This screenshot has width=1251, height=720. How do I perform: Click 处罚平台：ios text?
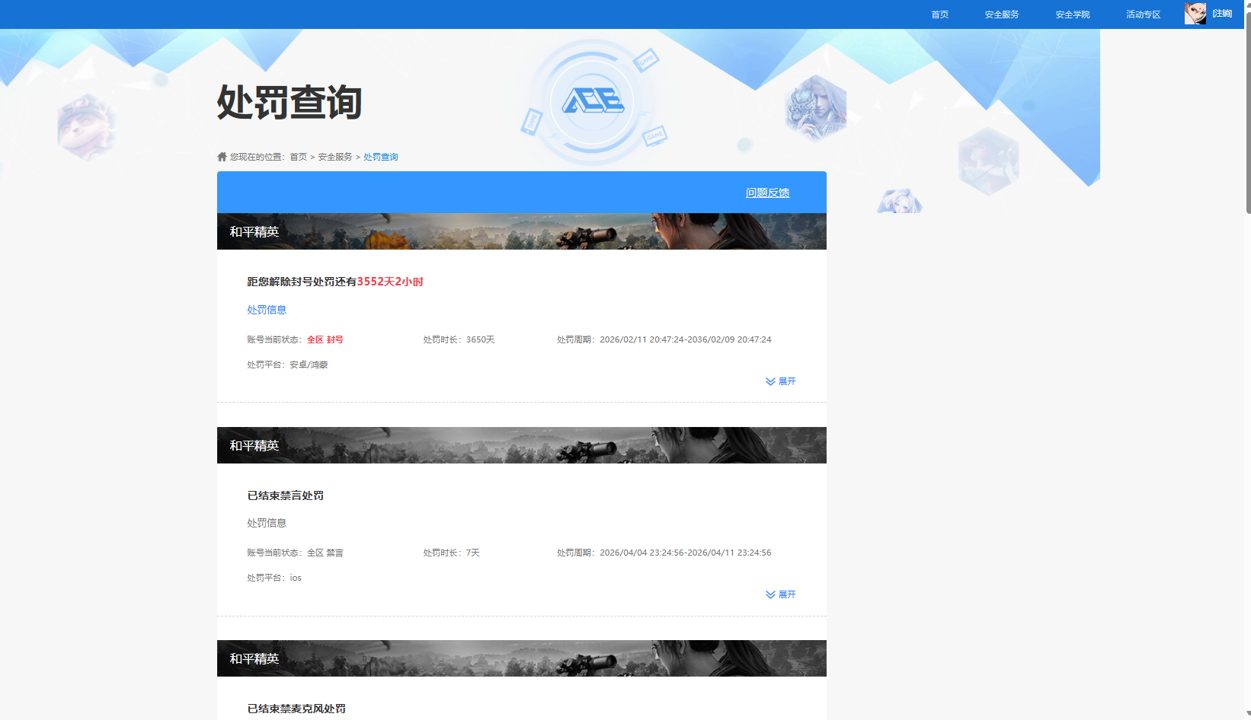[274, 578]
